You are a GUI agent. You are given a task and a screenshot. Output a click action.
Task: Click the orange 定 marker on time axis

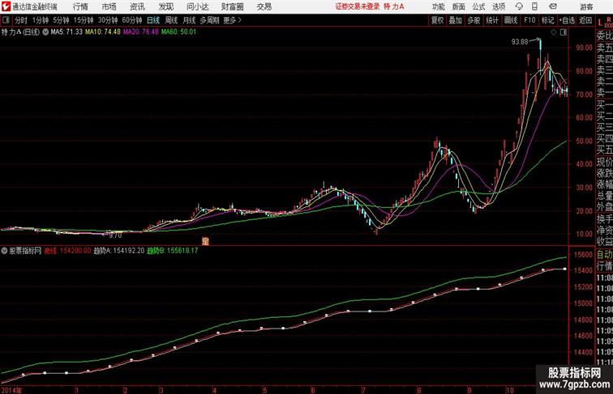[x=205, y=241]
